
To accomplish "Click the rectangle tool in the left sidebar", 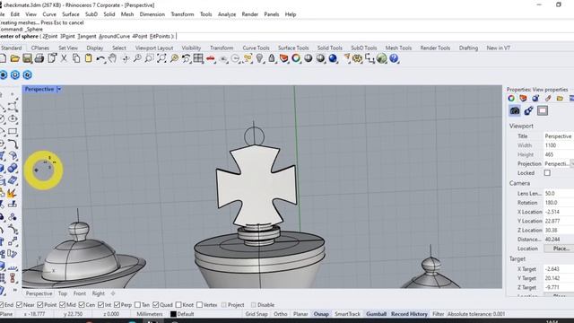I will [13, 131].
